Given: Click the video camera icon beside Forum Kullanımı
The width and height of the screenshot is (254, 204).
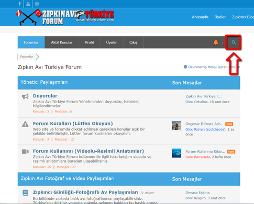Looking at the screenshot, I should (x=25, y=152).
